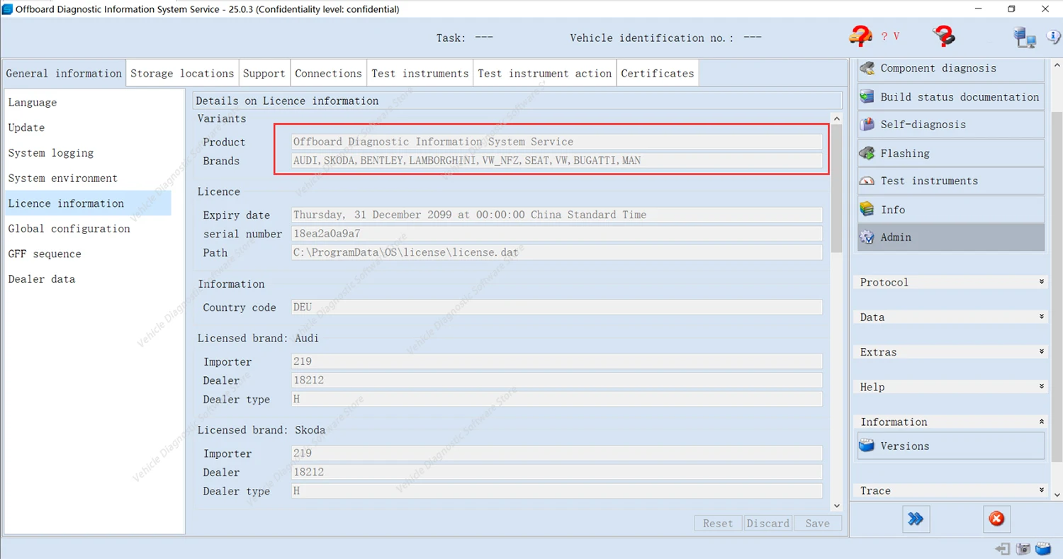
Task: Click the right panel scrollbar down arrow
Action: pos(1057,494)
